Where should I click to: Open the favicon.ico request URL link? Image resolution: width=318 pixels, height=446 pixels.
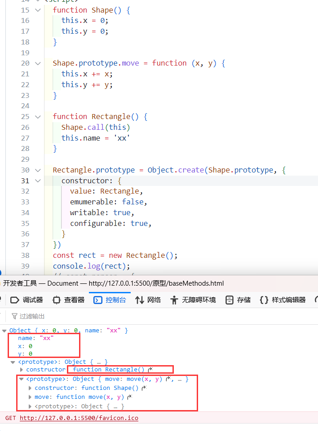coord(79,418)
